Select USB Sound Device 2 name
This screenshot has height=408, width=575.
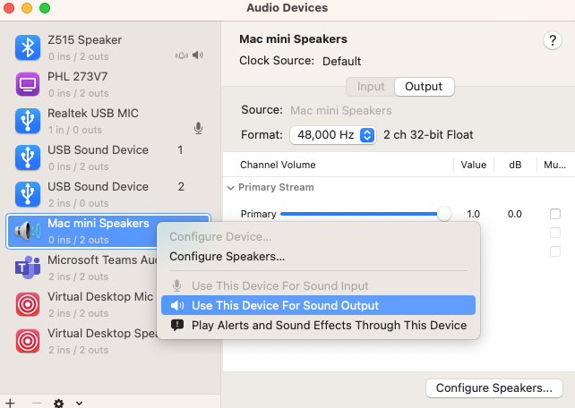[x=98, y=187]
